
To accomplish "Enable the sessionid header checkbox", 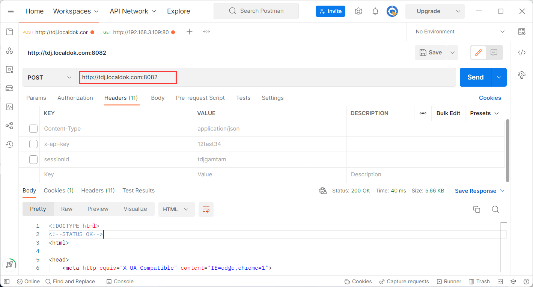I will click(33, 159).
